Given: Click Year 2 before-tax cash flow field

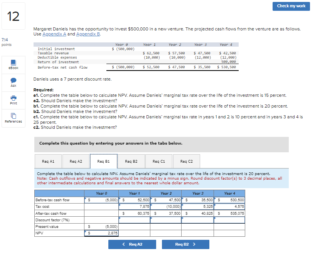Looking at the screenshot, I should click(166, 200).
